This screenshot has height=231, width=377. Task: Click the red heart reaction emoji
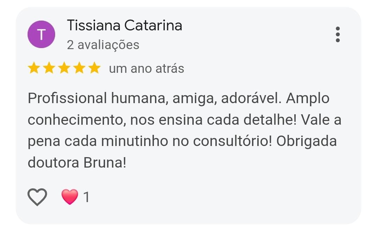(69, 197)
